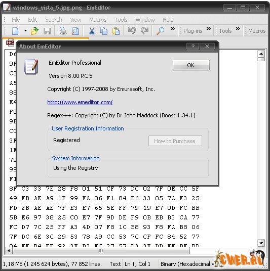270x271 pixels.
Task: Click the dialog's question mark help button
Action: click(x=193, y=47)
